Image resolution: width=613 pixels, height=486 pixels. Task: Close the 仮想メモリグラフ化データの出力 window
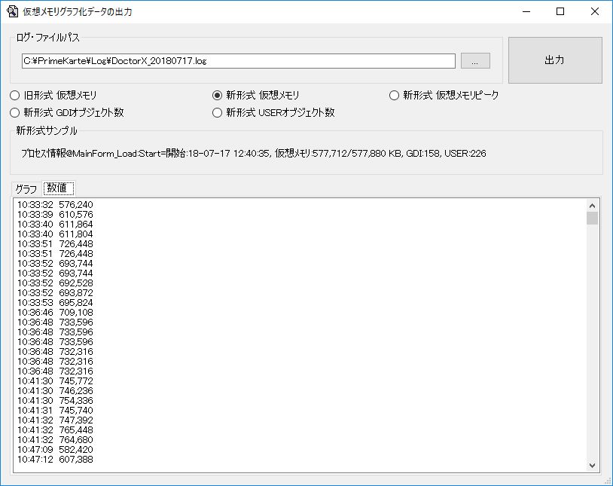coord(595,12)
